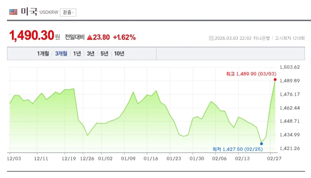Click the USDKRW currency code label
The width and height of the screenshot is (311, 178).
tap(49, 13)
